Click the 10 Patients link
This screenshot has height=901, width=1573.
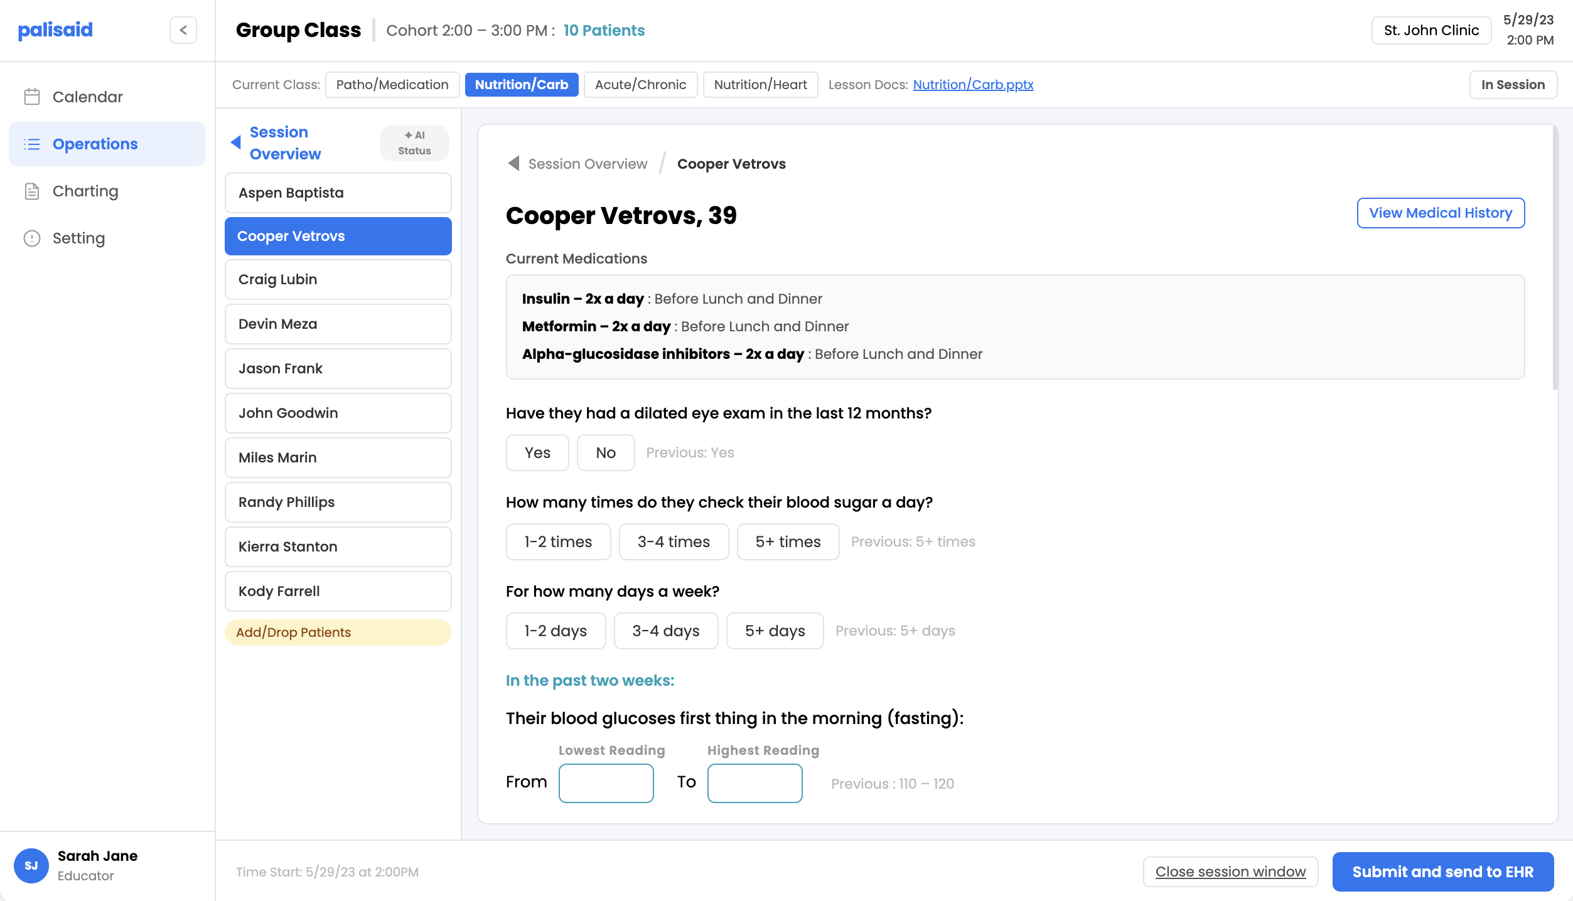click(604, 30)
